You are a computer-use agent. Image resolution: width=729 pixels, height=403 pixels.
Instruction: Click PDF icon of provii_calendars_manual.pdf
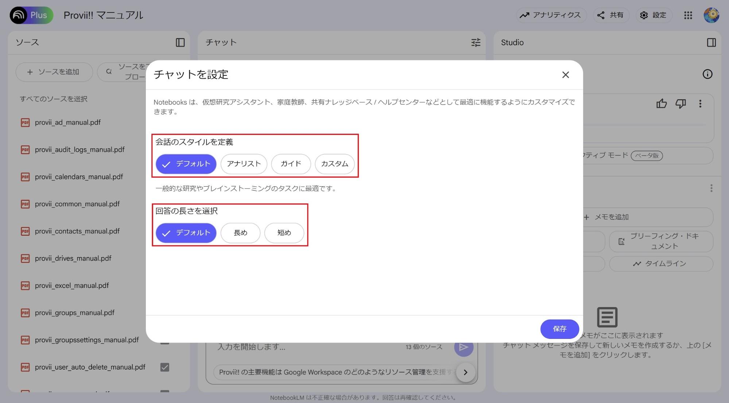click(x=25, y=177)
